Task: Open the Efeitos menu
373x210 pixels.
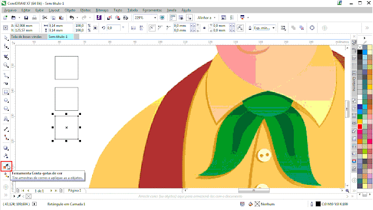Action: coord(86,10)
